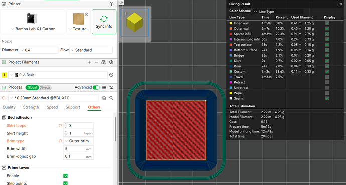346x185 pixels.
Task: Expand the Brim type dropdown
Action: [78, 141]
